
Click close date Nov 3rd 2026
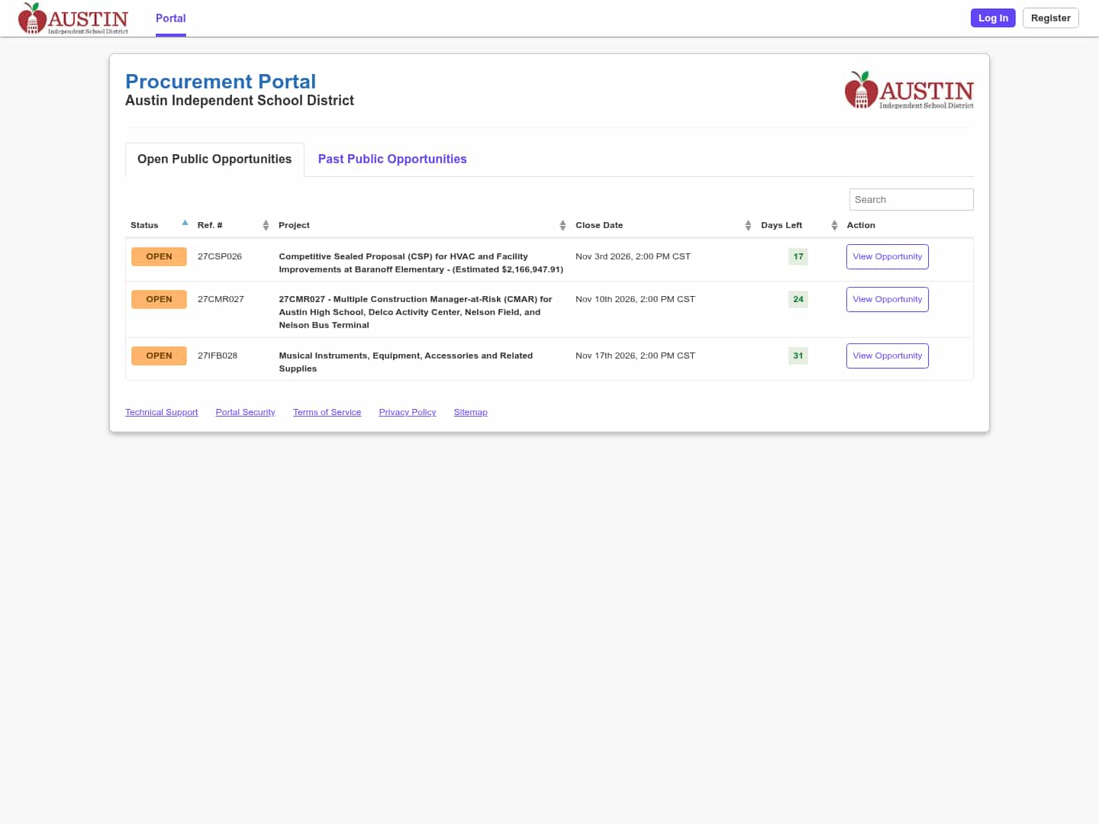[633, 256]
